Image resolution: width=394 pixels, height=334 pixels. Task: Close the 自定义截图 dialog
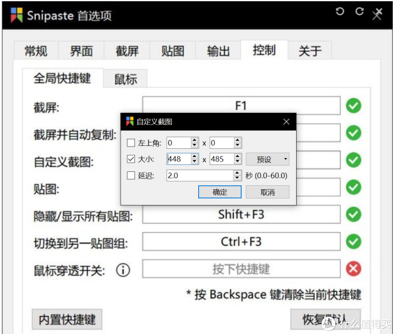coord(286,122)
